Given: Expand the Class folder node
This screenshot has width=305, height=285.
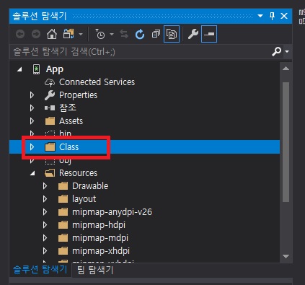Looking at the screenshot, I should 32,147.
